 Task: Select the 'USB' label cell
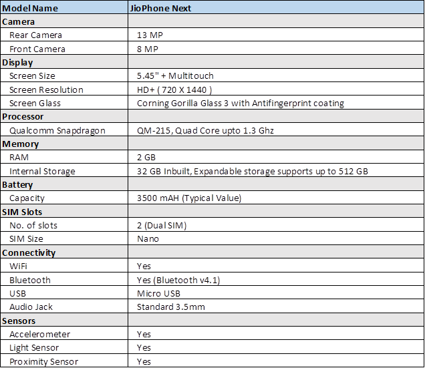coord(64,293)
